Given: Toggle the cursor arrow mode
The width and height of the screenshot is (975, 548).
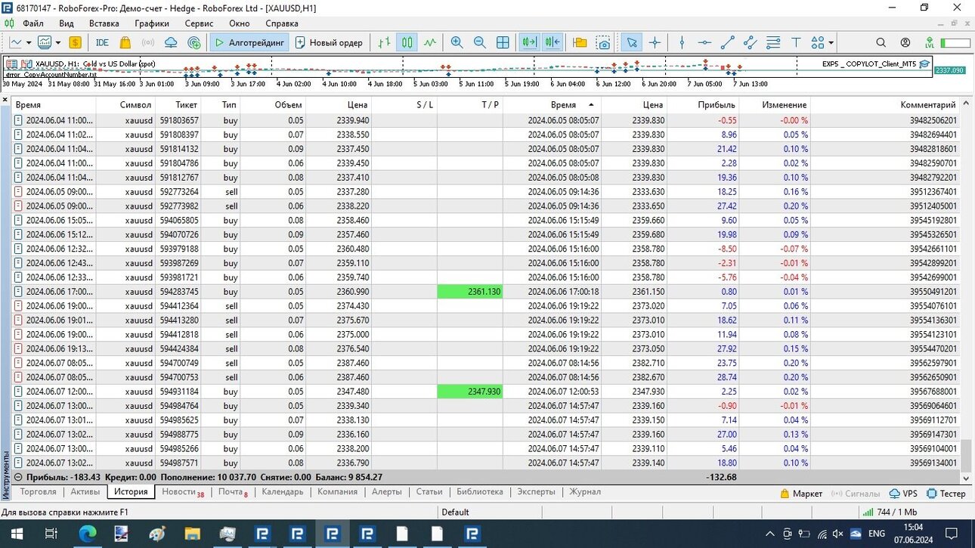Looking at the screenshot, I should (631, 42).
